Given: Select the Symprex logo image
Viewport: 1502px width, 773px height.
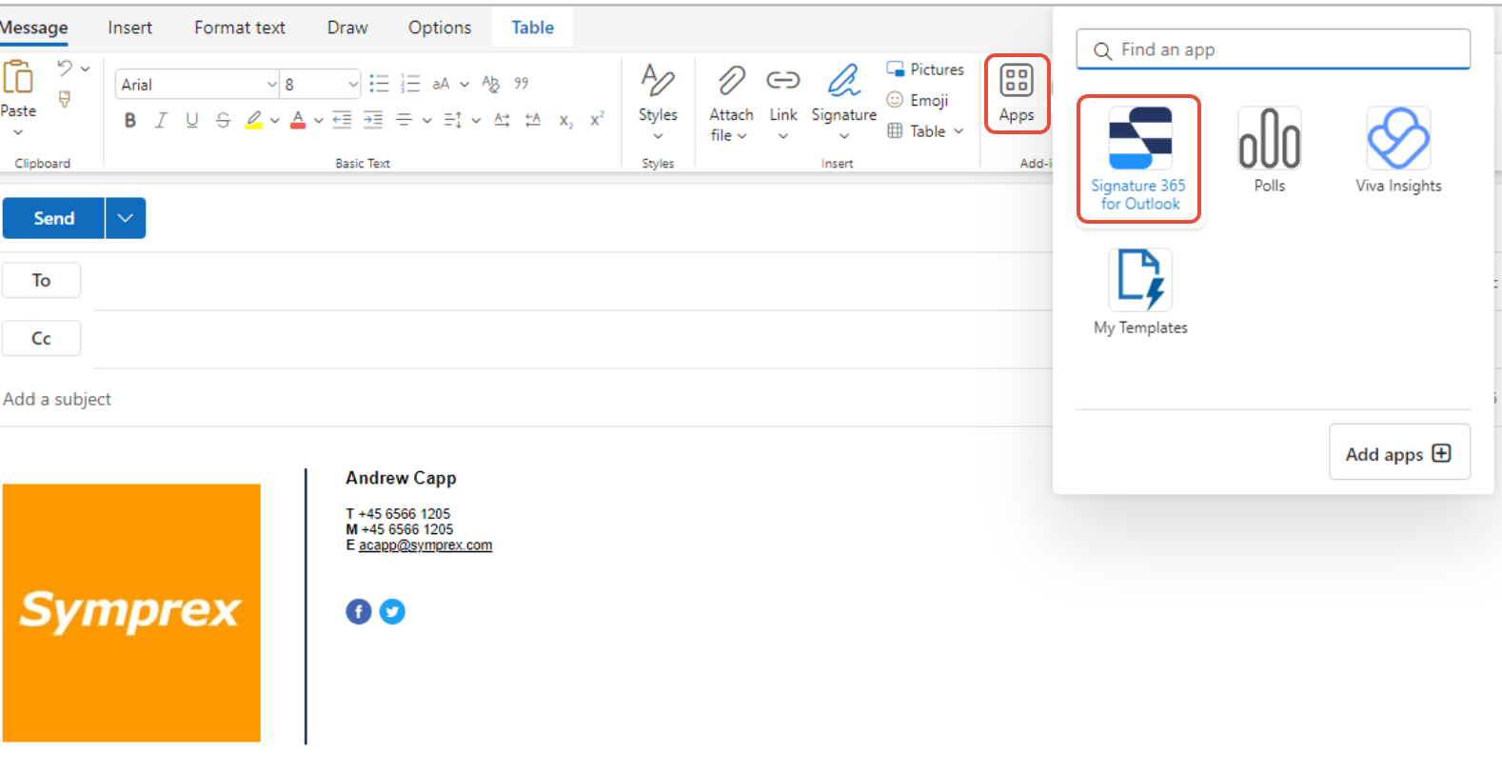Looking at the screenshot, I should (x=131, y=613).
